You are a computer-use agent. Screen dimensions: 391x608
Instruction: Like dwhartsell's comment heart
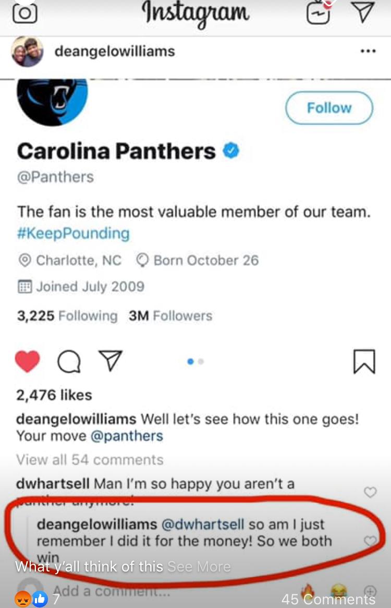click(370, 492)
